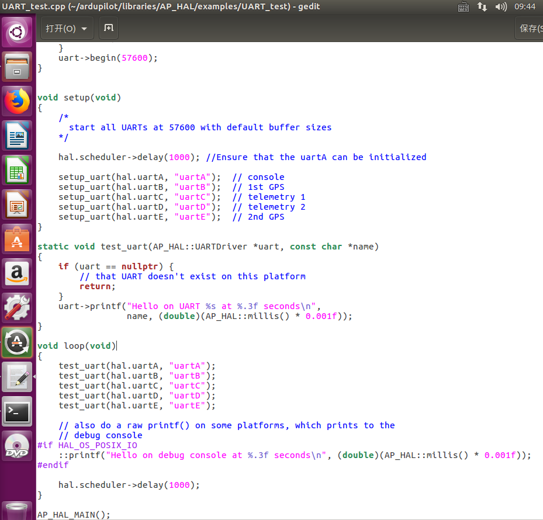Open the Files file manager
This screenshot has width=543, height=520.
pos(16,67)
